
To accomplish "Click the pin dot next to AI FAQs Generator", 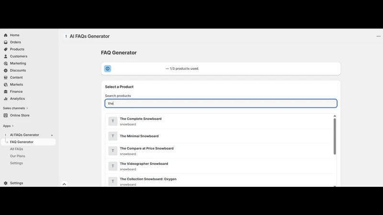I will tap(52, 135).
